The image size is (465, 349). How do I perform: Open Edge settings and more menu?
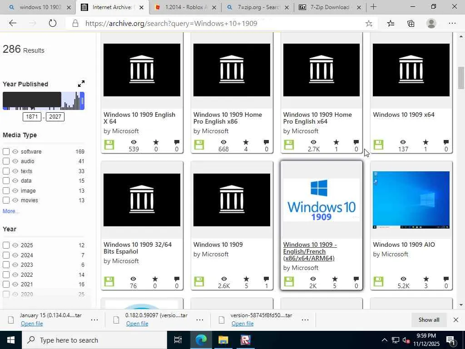(x=452, y=24)
